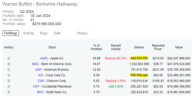Open the Buys tab

click(x=44, y=33)
